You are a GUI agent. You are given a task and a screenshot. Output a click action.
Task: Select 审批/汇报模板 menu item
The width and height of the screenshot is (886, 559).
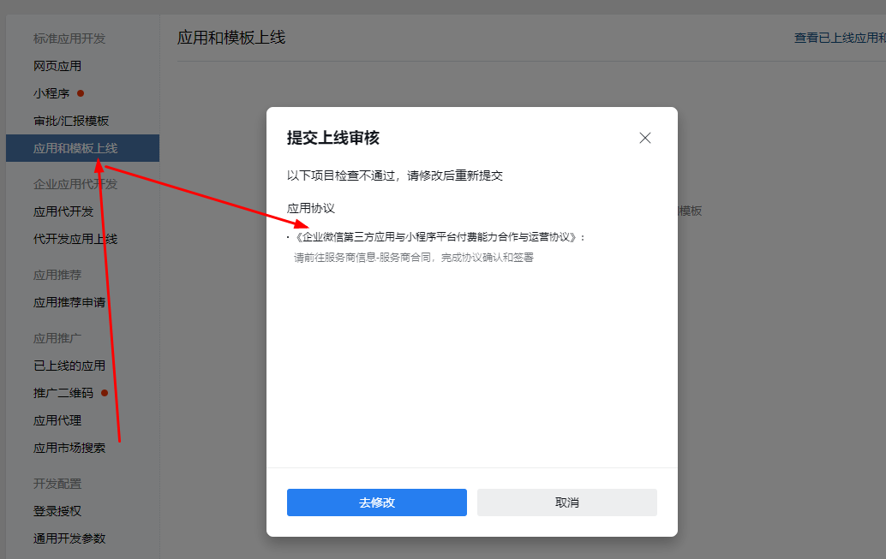pos(71,121)
